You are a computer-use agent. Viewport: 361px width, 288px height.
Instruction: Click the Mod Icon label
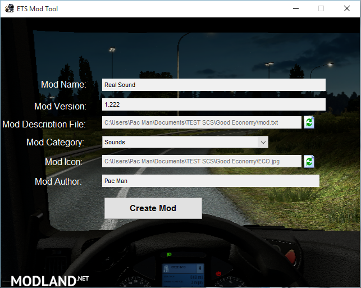click(63, 162)
